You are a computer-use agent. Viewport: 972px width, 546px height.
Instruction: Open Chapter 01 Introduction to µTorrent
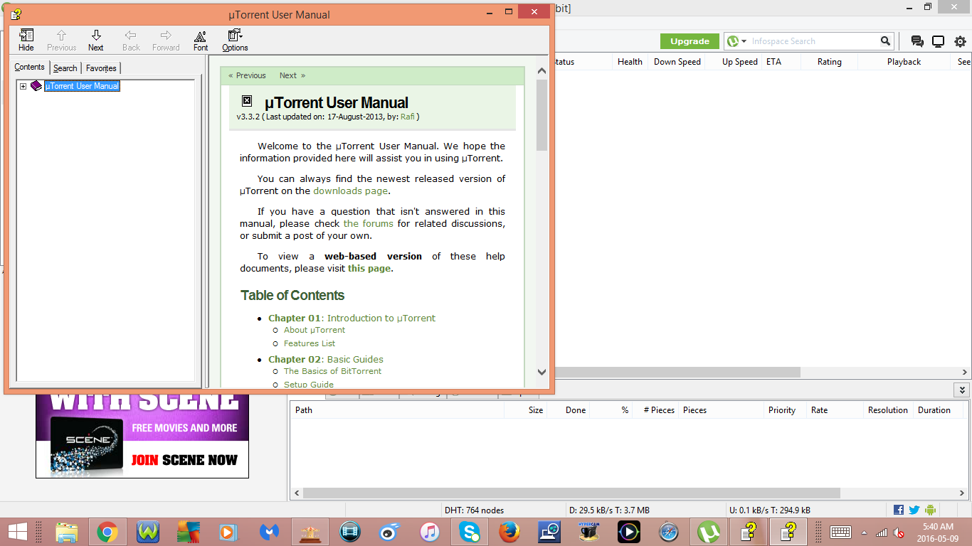[x=352, y=318]
